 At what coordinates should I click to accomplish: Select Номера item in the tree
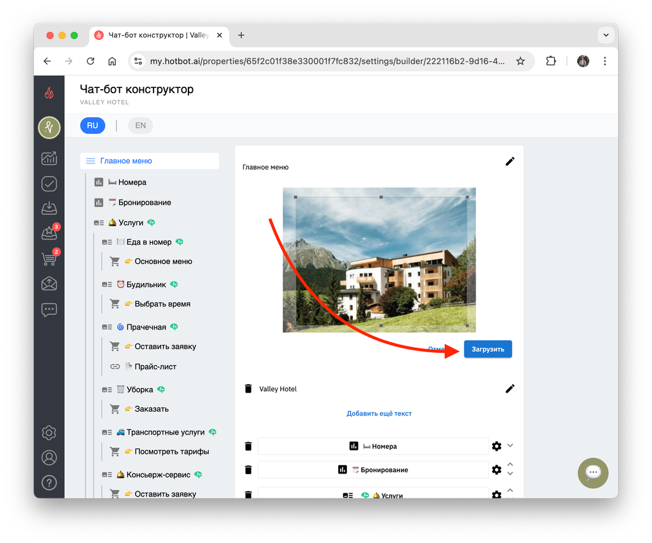[127, 182]
